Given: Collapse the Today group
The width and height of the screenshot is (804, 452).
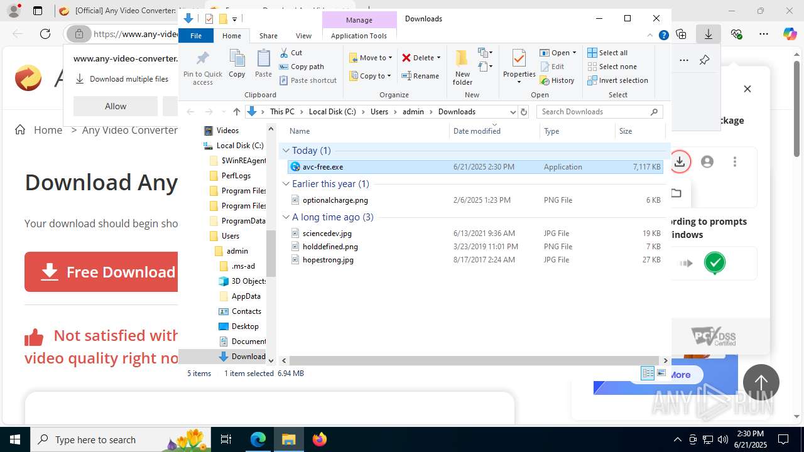Looking at the screenshot, I should [x=286, y=151].
